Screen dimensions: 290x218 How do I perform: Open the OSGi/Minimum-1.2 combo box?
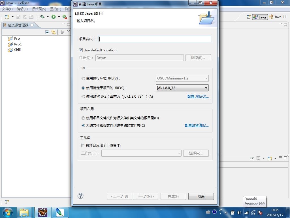click(x=182, y=78)
